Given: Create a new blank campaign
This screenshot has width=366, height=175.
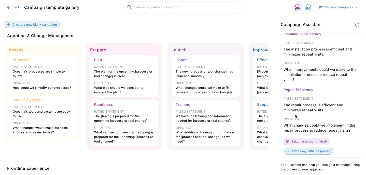Looking at the screenshot, I should click(32, 25).
